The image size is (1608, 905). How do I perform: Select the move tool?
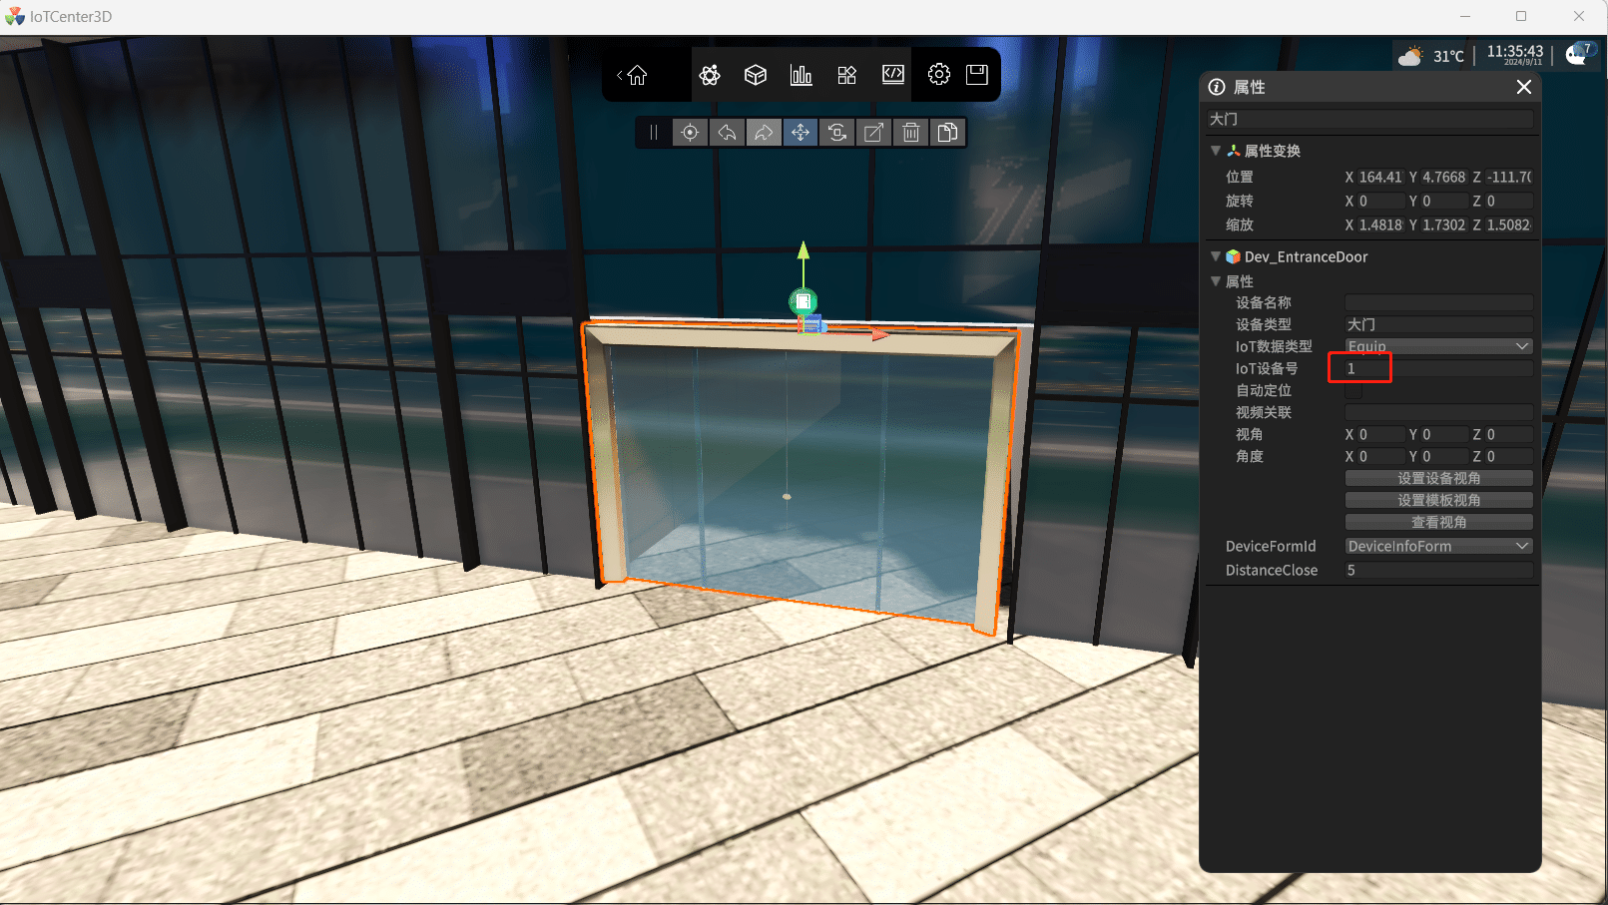click(801, 133)
